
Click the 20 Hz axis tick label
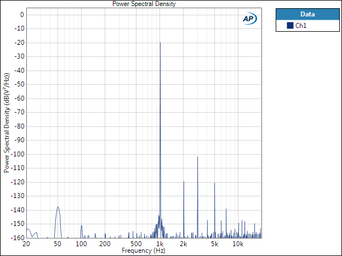[x=26, y=244]
